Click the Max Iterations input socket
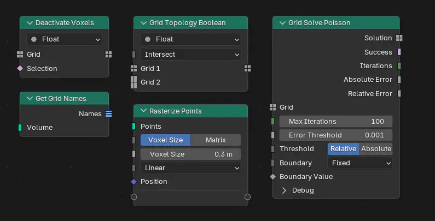The image size is (435, 221). (x=272, y=122)
